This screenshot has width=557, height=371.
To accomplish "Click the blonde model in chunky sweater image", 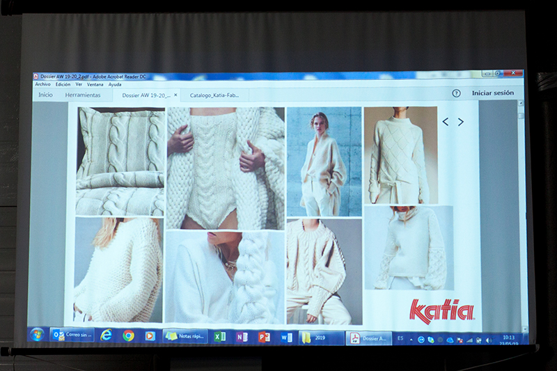I will [118, 270].
